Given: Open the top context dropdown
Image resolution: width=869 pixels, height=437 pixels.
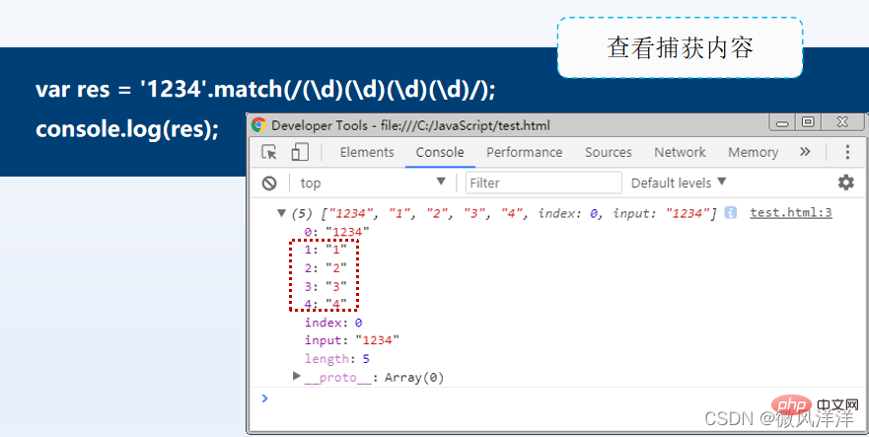Looking at the screenshot, I should coord(373,182).
